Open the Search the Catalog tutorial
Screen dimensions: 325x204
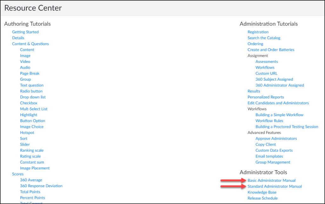pyautogui.click(x=264, y=38)
